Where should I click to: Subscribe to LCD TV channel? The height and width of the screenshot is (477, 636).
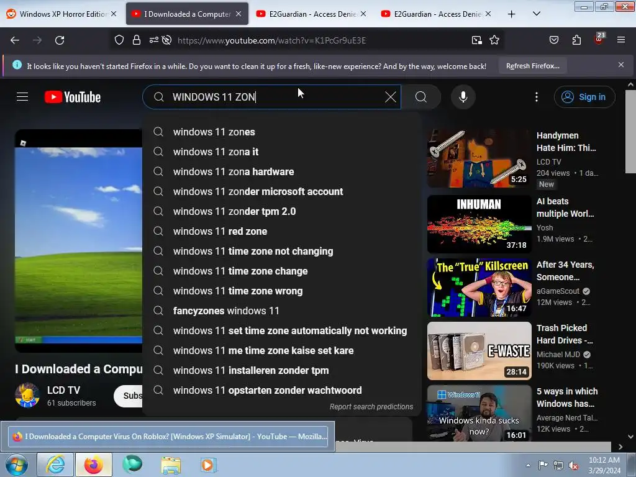pos(128,396)
